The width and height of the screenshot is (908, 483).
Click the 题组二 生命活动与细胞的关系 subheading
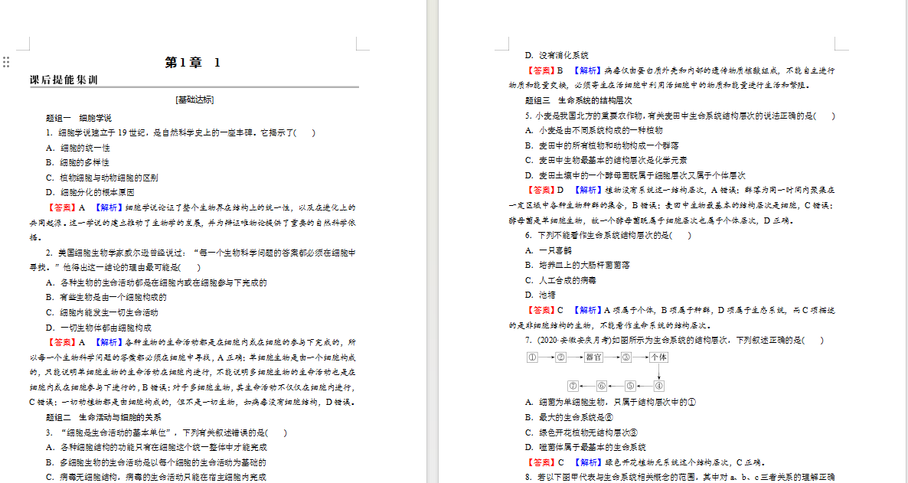[x=103, y=417]
